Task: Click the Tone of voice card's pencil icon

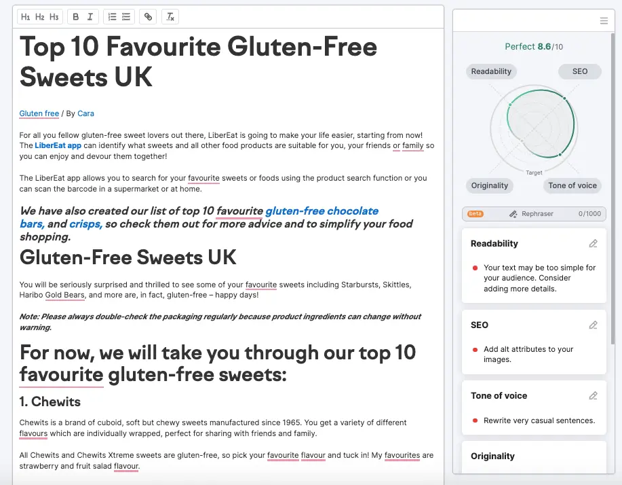Action: point(593,396)
